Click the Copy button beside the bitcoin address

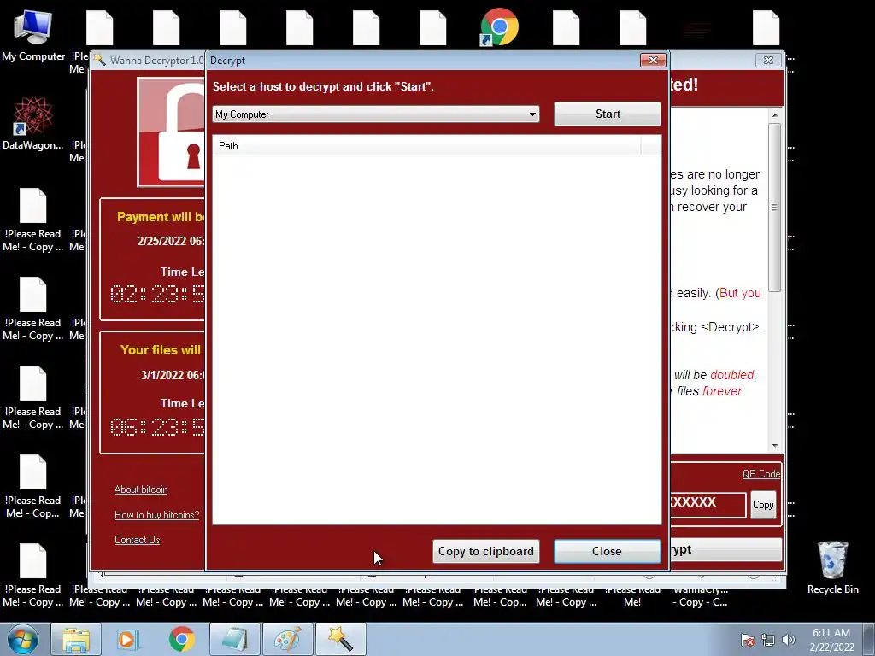coord(763,505)
